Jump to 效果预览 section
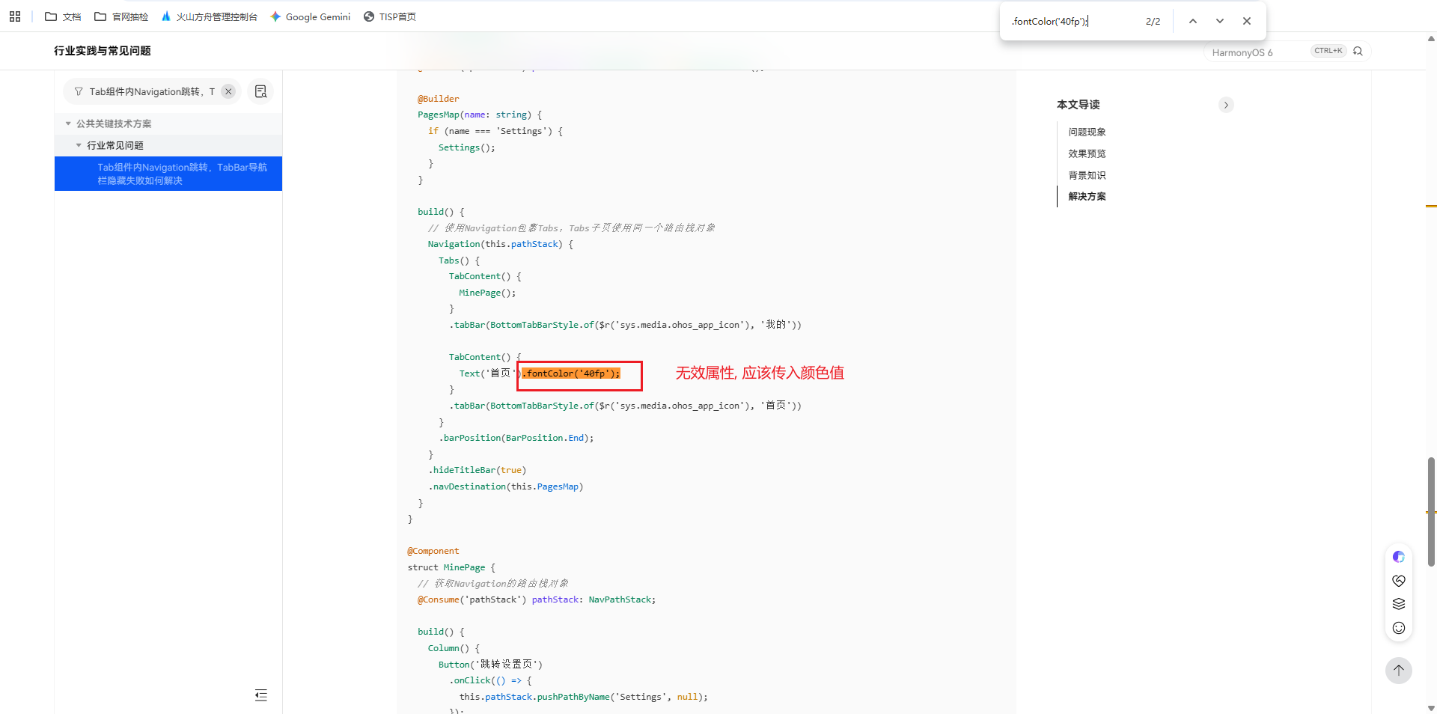 point(1087,153)
